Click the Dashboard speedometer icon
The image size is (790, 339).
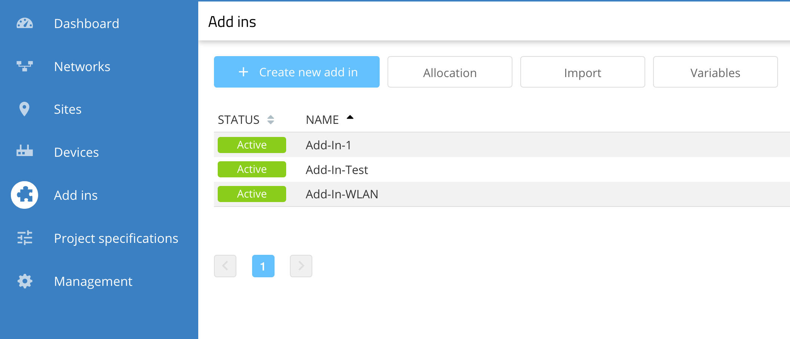[25, 24]
